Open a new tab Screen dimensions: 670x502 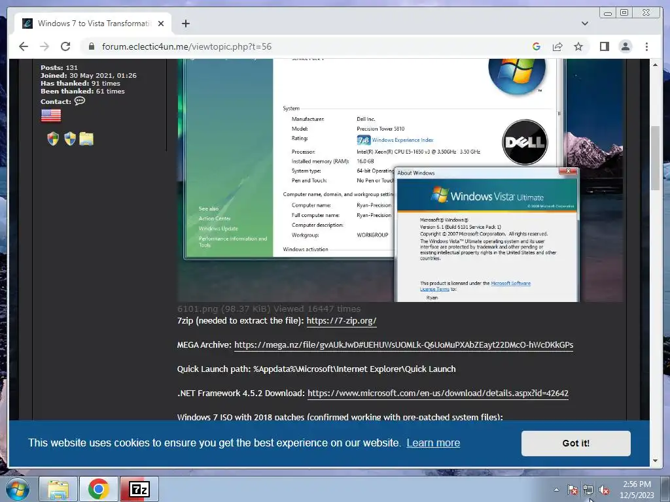coord(185,24)
